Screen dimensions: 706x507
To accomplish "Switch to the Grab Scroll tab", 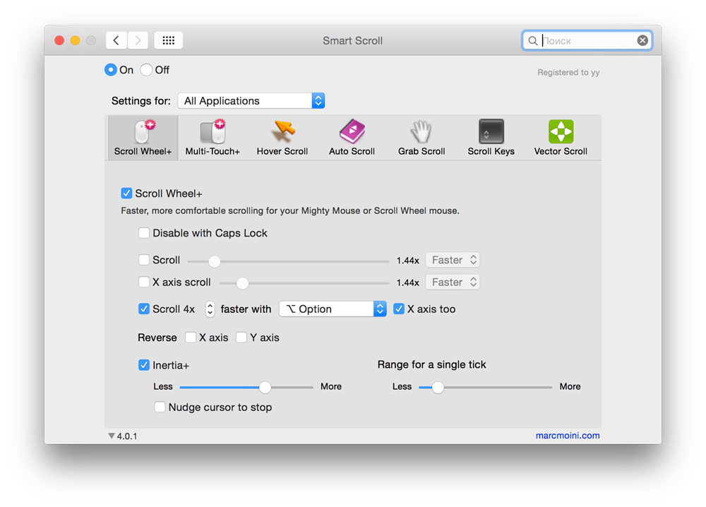I will click(421, 138).
